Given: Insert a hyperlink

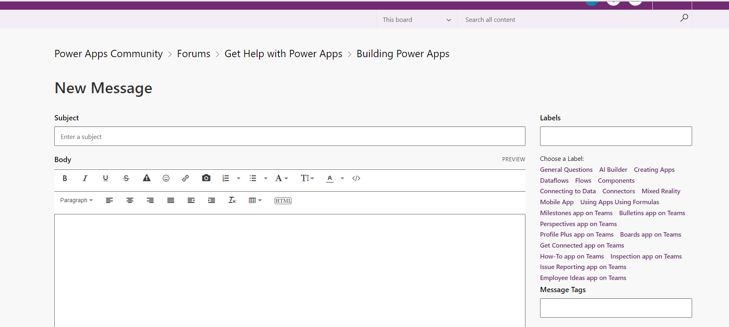Looking at the screenshot, I should 186,178.
